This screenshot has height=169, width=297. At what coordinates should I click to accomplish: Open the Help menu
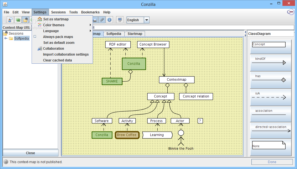click(107, 12)
